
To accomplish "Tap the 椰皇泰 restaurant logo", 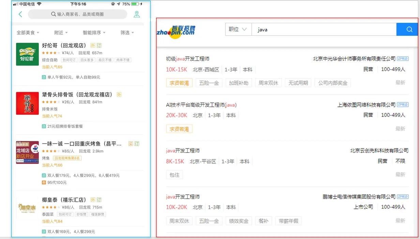I will coord(27,208).
